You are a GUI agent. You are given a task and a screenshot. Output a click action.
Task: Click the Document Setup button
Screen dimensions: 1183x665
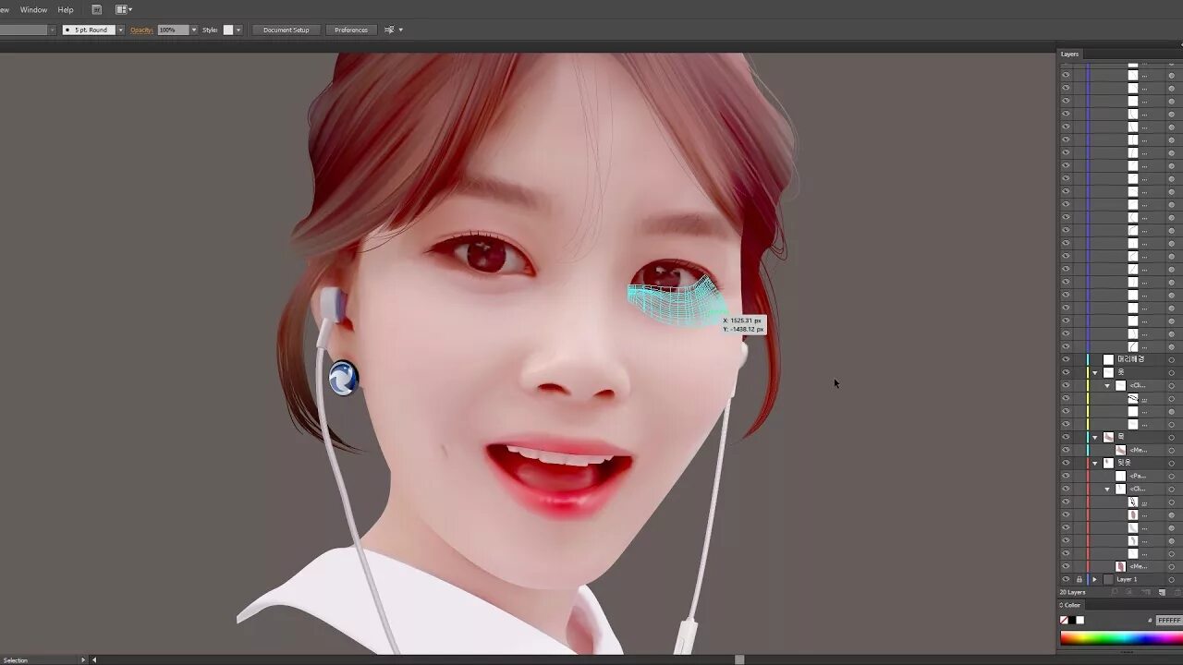[x=287, y=30]
